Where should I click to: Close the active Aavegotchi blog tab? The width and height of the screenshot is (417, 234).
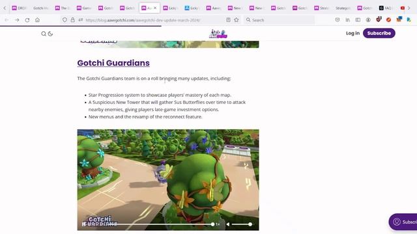(155, 8)
